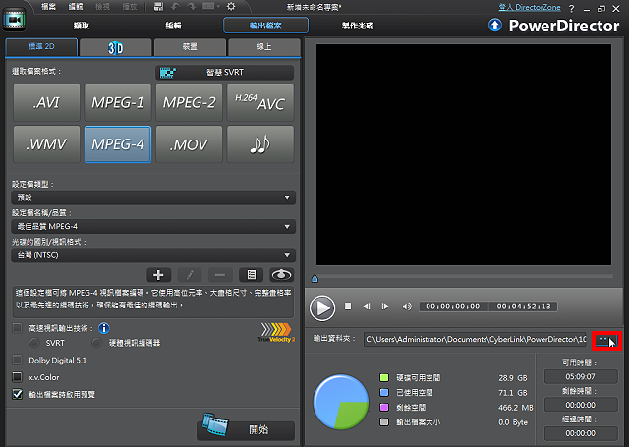The height and width of the screenshot is (447, 629).
Task: Click the Start production button
Action: (246, 429)
